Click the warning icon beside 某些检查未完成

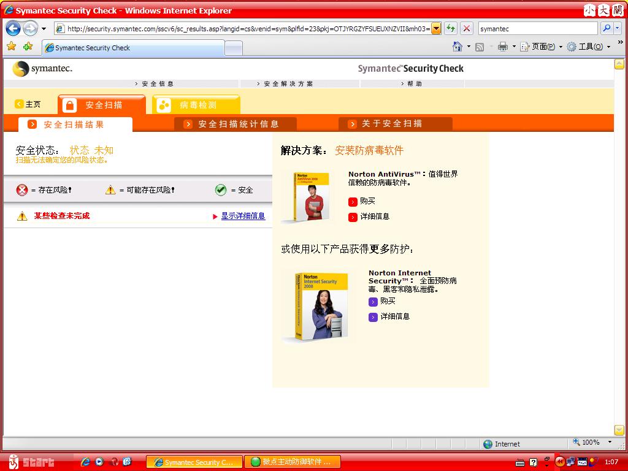point(22,216)
